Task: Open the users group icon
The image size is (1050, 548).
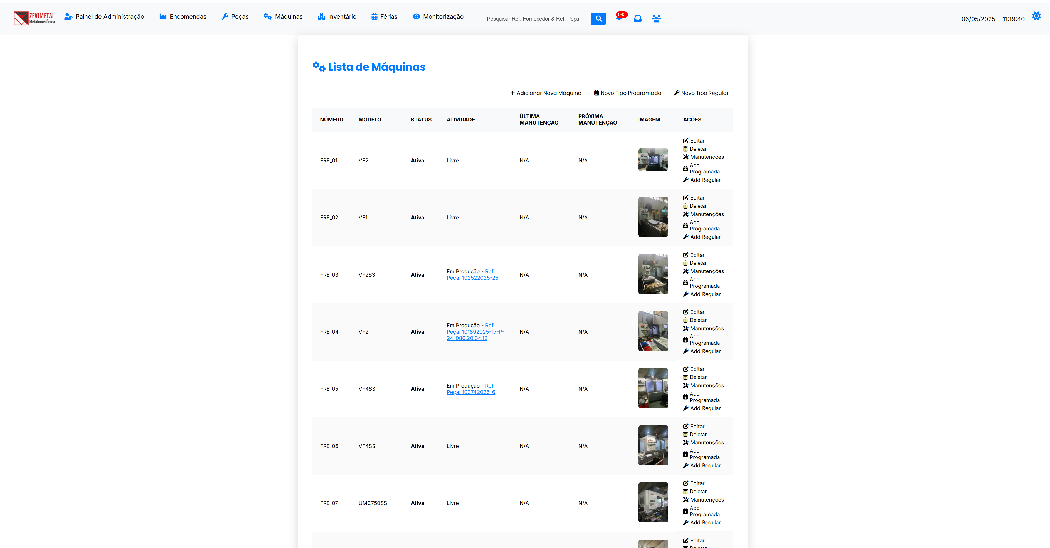Action: (656, 18)
